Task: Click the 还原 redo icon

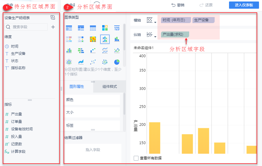Action: click(201, 5)
